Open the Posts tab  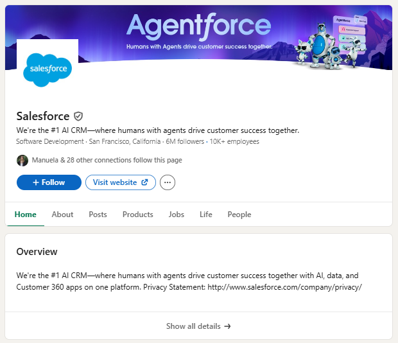pyautogui.click(x=98, y=215)
